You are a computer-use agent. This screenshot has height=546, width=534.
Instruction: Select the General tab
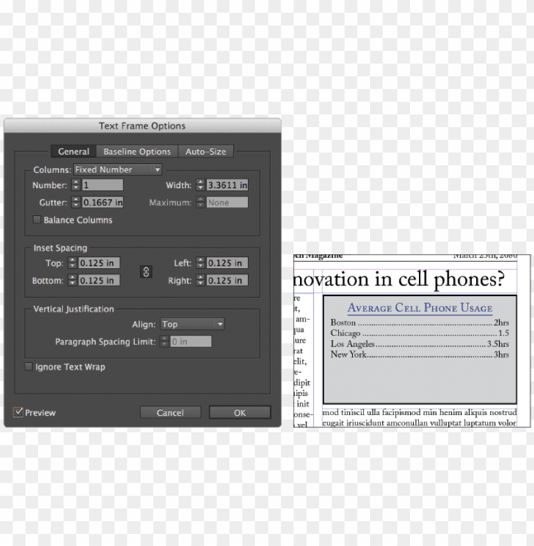[72, 151]
